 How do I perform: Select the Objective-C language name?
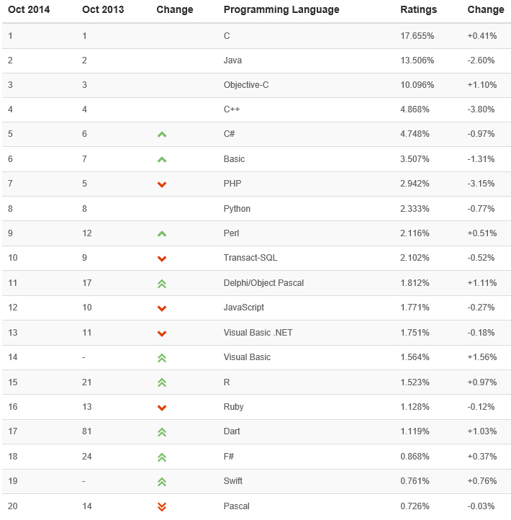click(x=246, y=85)
